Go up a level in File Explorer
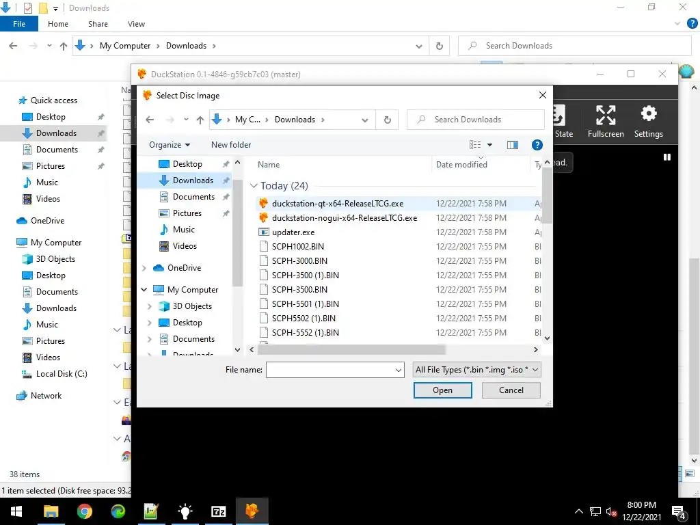700x525 pixels. coord(64,46)
